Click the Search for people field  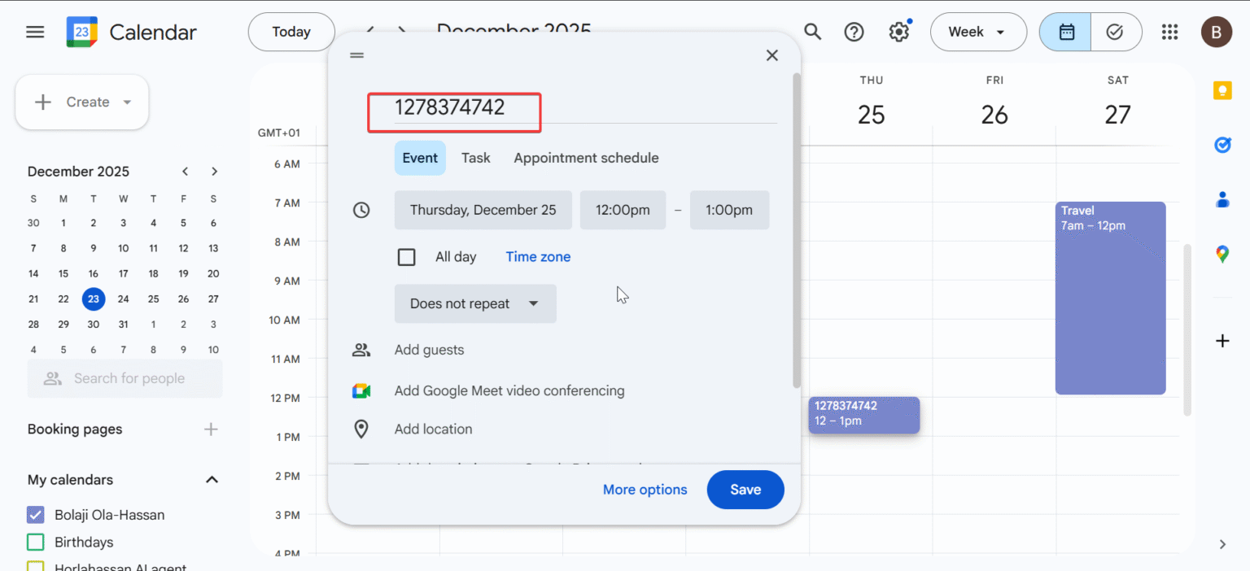125,378
